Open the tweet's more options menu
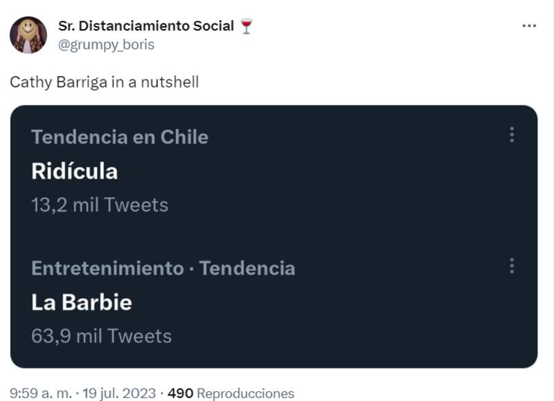Image resolution: width=554 pixels, height=401 pixels. 528,26
